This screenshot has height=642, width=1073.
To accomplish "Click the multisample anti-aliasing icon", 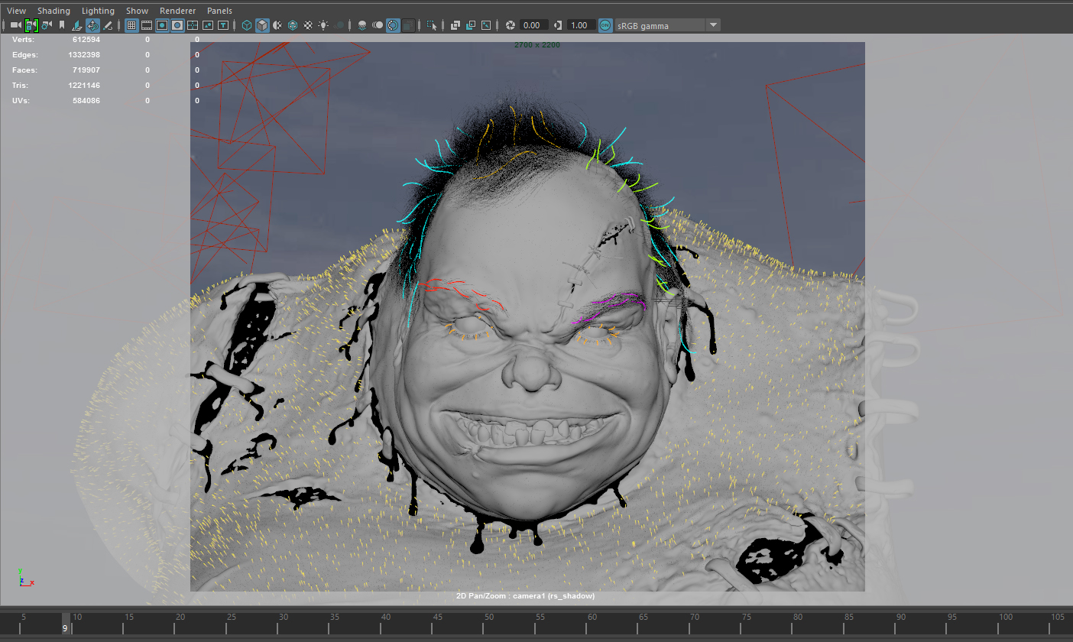I will click(393, 25).
